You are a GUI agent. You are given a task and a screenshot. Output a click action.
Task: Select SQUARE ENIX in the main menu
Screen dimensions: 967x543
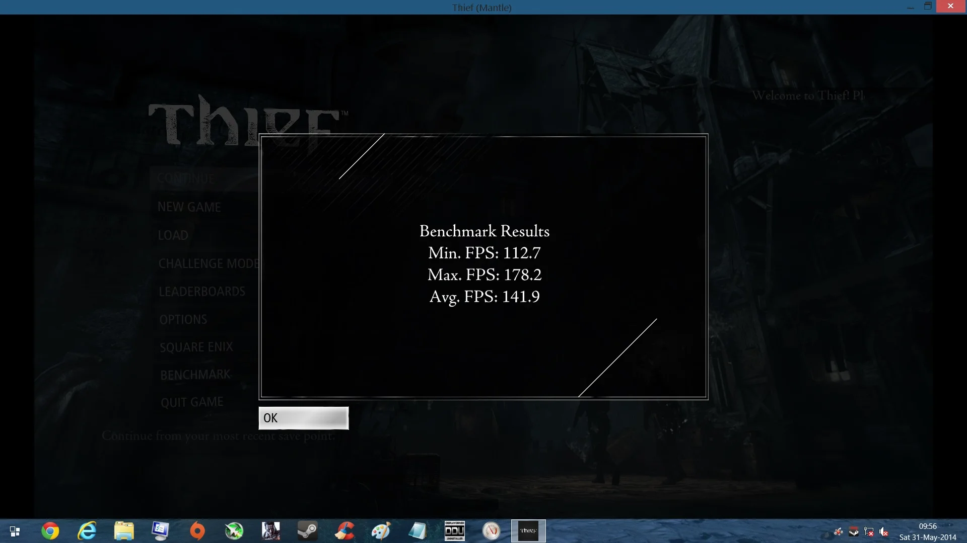(x=196, y=347)
